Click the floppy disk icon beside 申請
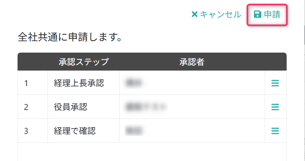Image resolution: width=305 pixels, height=161 pixels. 258,15
